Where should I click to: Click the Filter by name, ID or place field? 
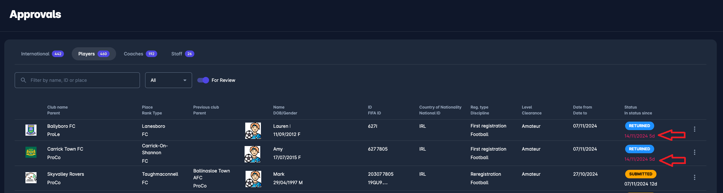82,80
